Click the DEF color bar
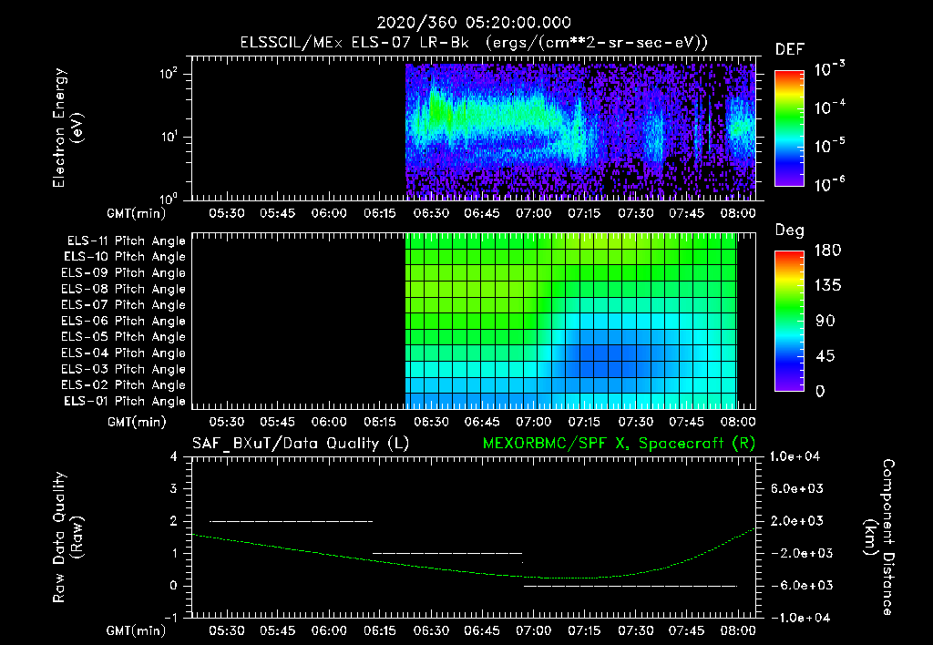 click(789, 128)
